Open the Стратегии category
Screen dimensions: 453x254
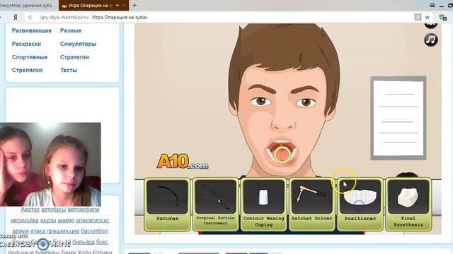(x=74, y=57)
